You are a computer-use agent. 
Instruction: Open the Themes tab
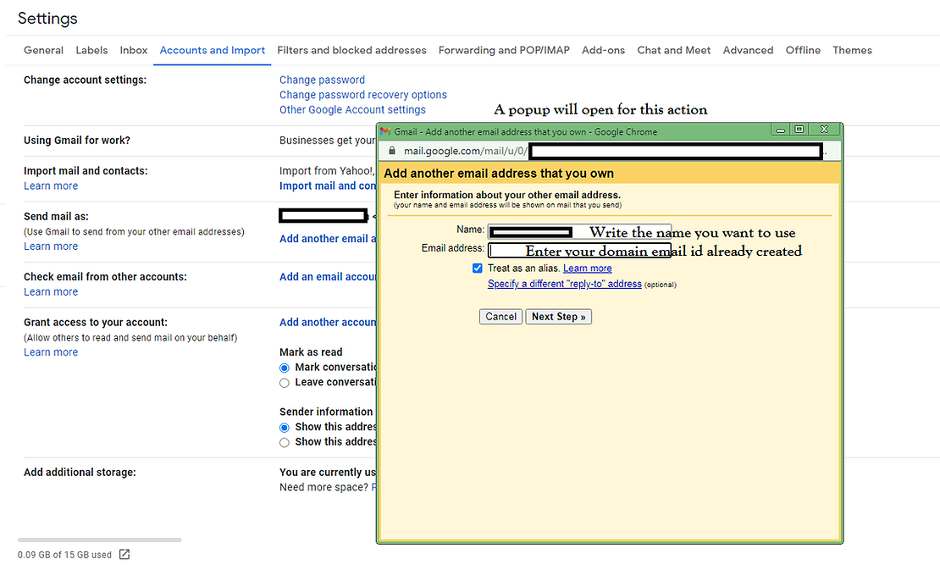852,50
